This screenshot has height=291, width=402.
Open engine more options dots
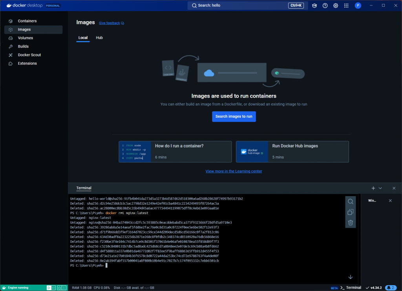click(64, 288)
